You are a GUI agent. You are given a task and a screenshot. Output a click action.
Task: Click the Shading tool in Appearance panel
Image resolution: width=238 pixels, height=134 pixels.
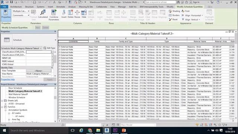pyautogui.click(x=174, y=11)
